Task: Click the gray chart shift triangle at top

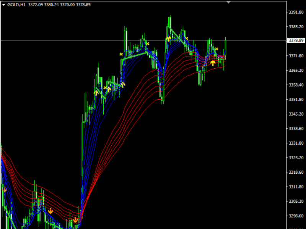Action: [229, 2]
